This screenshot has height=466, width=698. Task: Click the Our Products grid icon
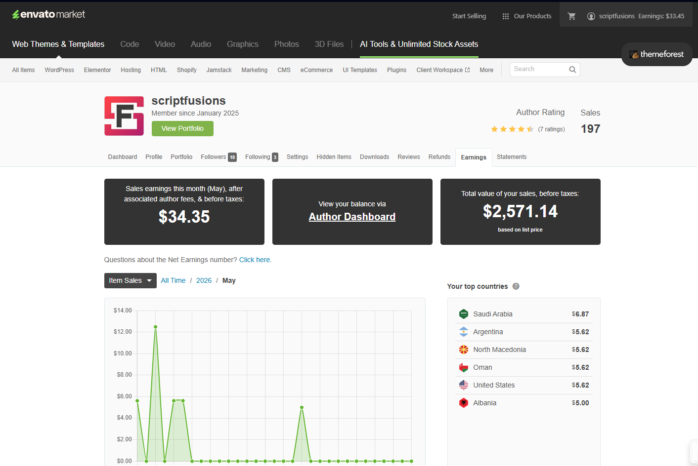coord(505,16)
